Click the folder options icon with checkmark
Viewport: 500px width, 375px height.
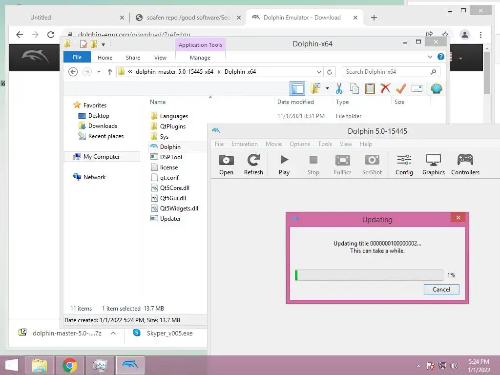click(315, 88)
